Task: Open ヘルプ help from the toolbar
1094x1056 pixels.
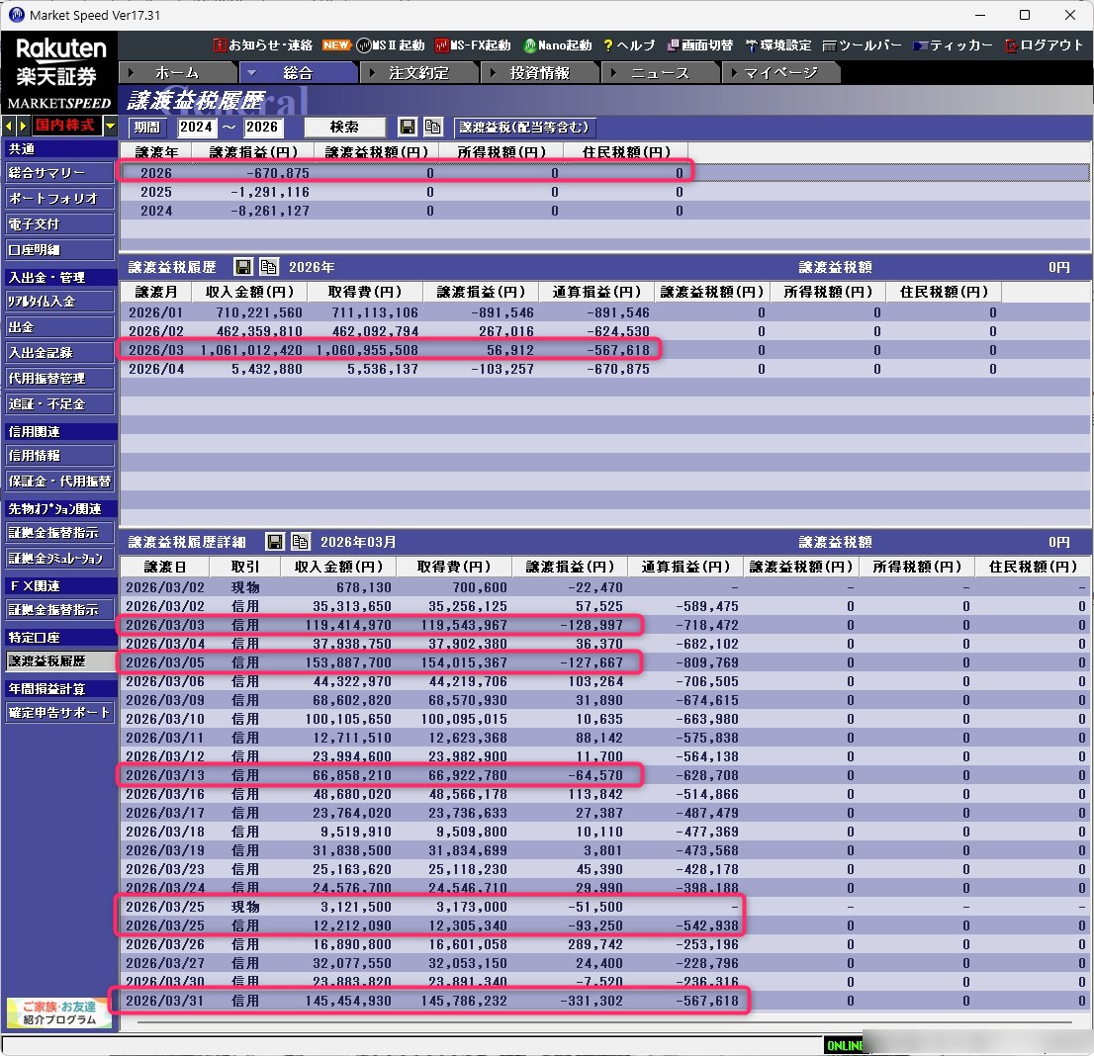Action: [x=629, y=45]
